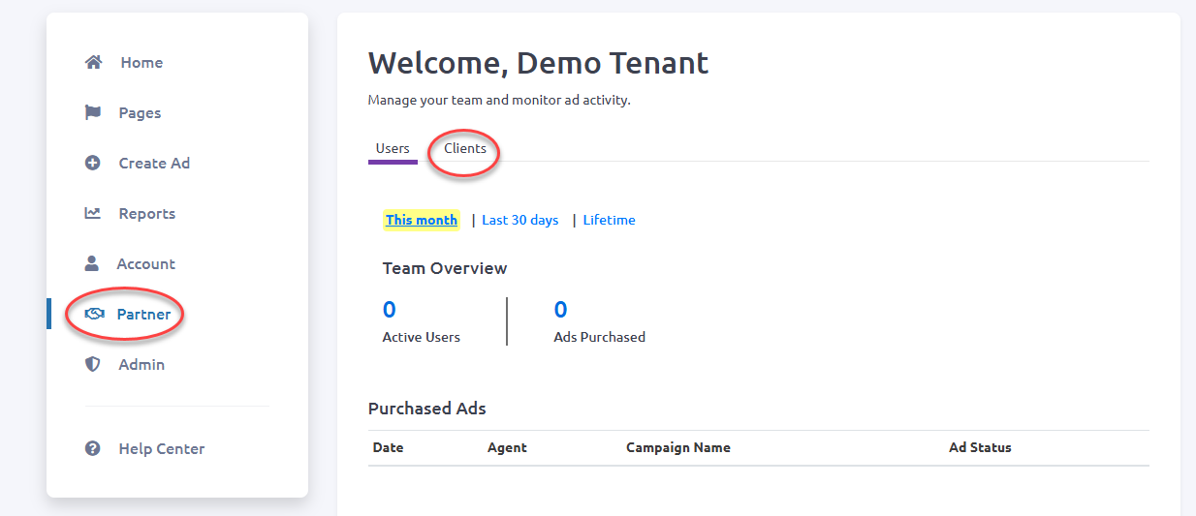Viewport: 1196px width, 516px height.
Task: Switch to the Users tab
Action: pyautogui.click(x=393, y=148)
